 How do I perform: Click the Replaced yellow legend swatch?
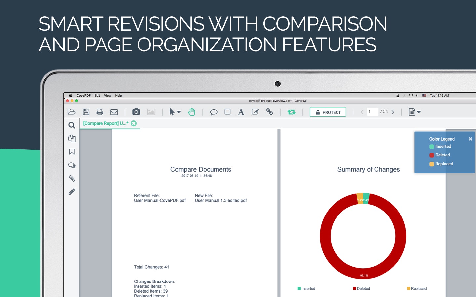point(432,164)
